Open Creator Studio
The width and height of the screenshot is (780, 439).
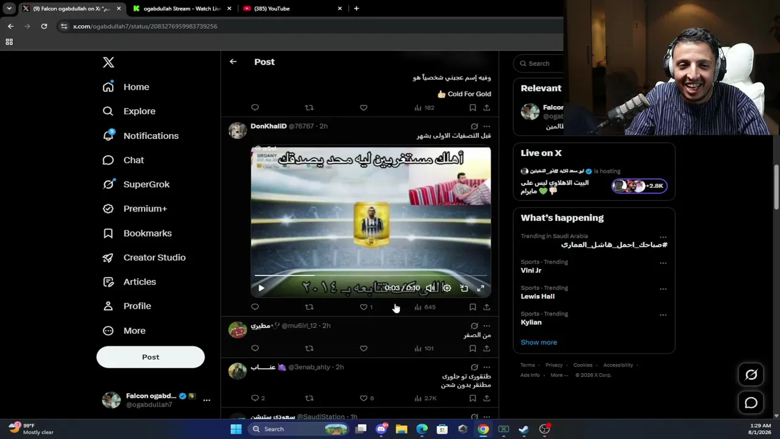[144, 257]
